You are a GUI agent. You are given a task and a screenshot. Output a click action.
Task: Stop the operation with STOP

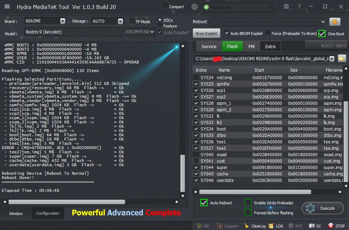coord(336,226)
